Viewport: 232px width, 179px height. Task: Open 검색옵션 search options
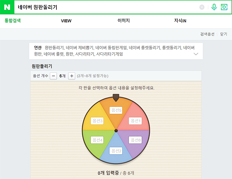(x=207, y=34)
